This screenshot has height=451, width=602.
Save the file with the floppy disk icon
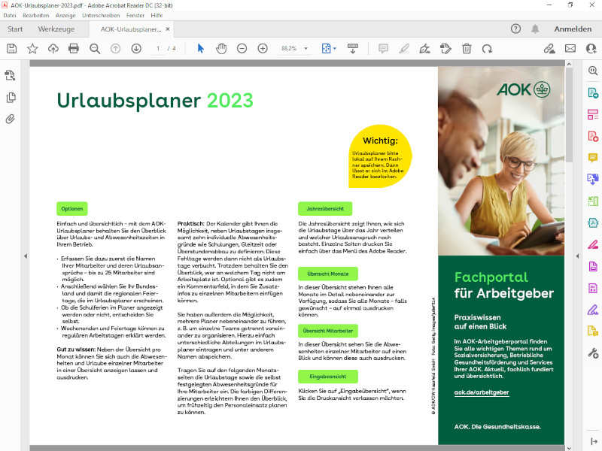click(11, 49)
